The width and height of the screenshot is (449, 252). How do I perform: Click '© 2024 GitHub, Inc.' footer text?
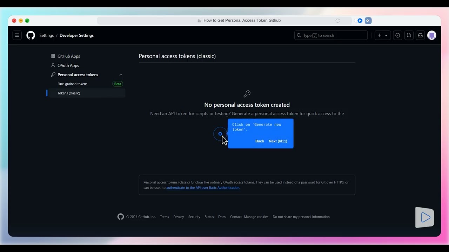click(x=141, y=217)
